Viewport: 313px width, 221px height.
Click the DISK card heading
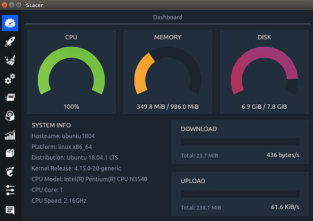(264, 37)
